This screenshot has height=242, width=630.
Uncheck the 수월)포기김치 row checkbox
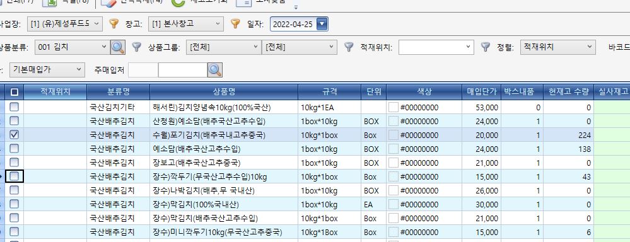[x=14, y=135]
